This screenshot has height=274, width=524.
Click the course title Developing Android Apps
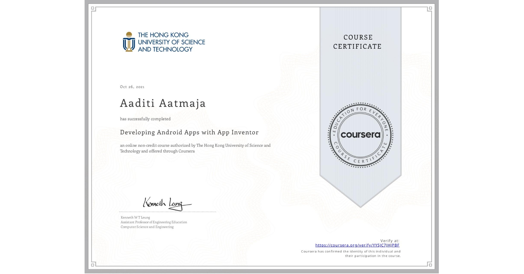click(x=189, y=132)
